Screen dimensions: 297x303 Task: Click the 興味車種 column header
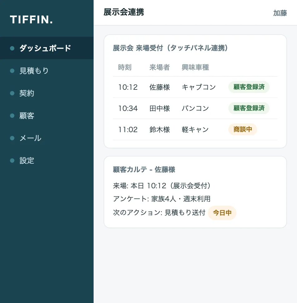pyautogui.click(x=195, y=67)
